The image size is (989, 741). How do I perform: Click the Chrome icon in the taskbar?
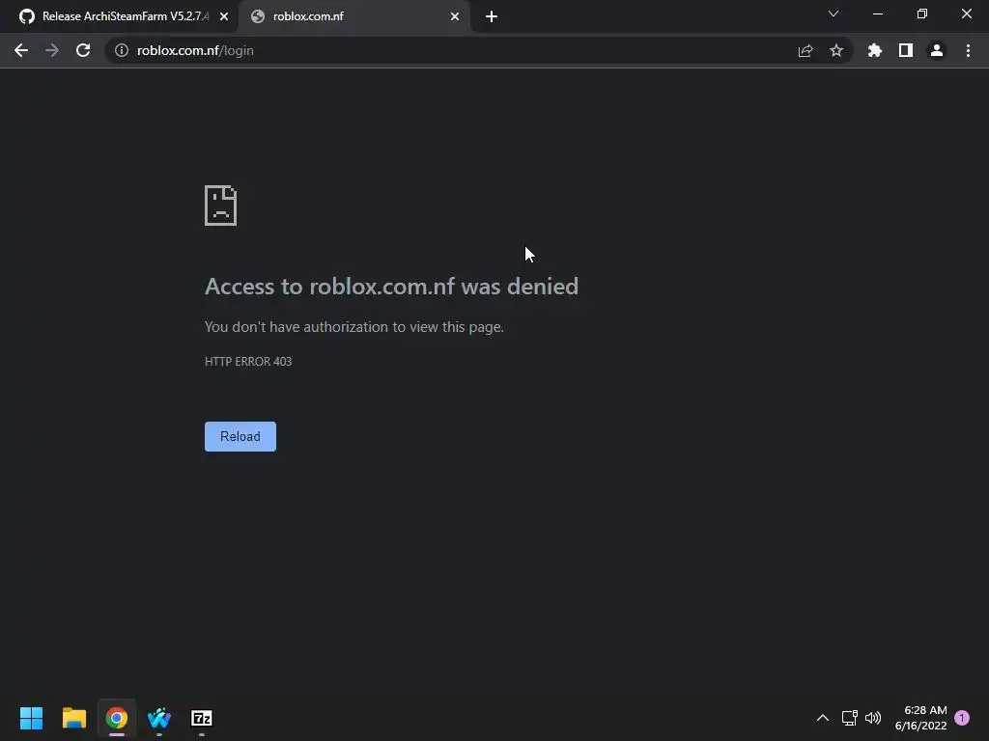(117, 718)
